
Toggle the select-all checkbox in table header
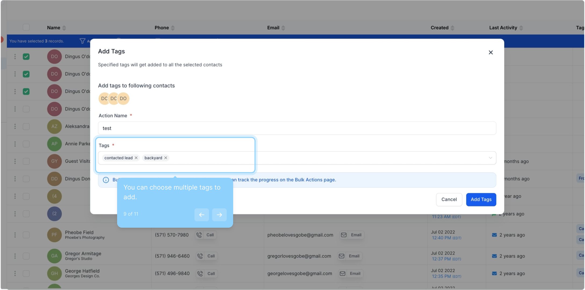tap(26, 27)
